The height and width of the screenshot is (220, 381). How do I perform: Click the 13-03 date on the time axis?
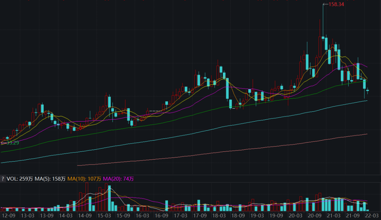pos(28,215)
